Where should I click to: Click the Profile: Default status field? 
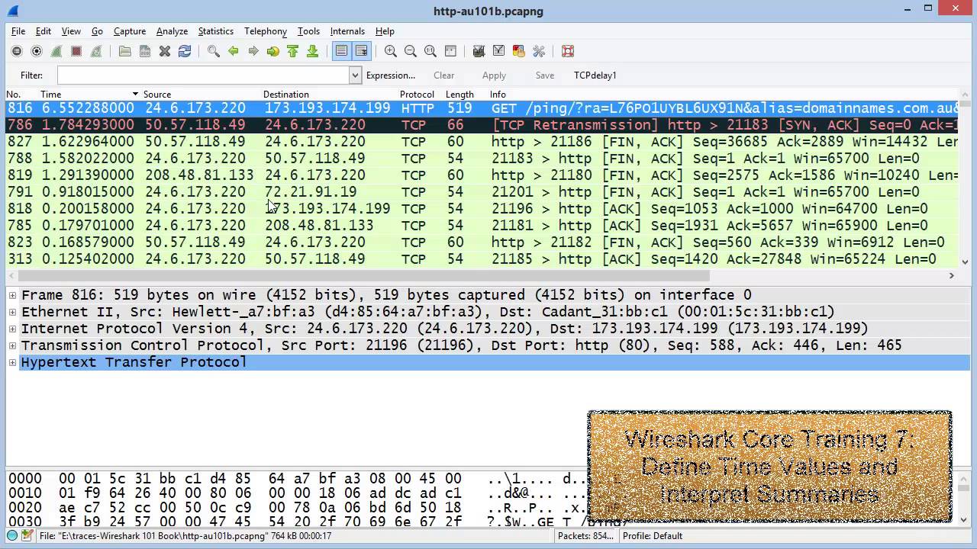click(653, 536)
